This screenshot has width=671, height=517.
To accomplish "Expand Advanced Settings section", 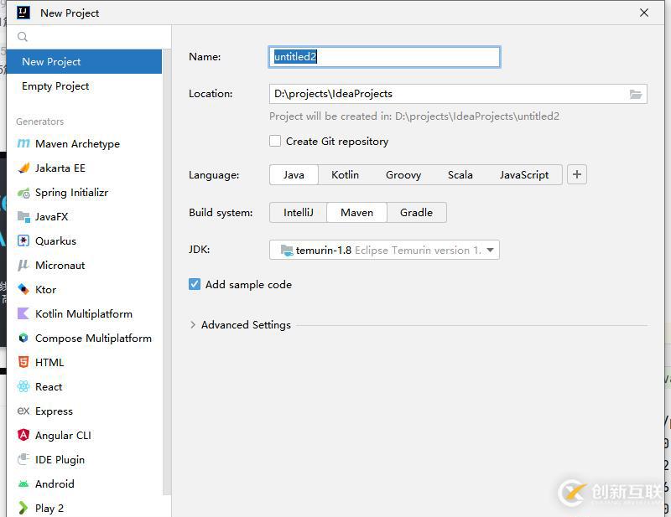I will [193, 325].
